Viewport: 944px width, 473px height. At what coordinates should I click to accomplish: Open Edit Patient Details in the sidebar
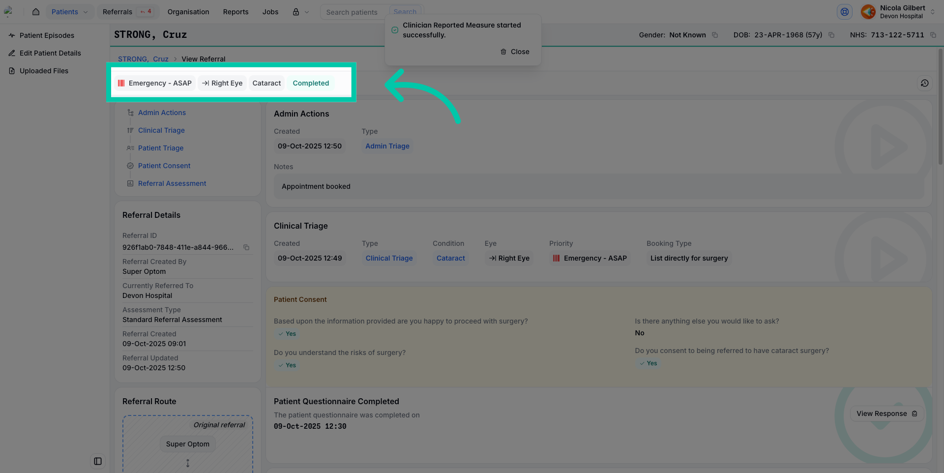(50, 53)
